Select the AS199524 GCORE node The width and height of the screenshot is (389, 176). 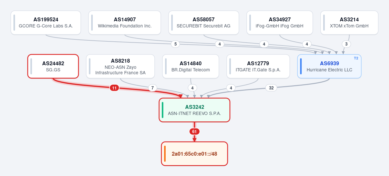tap(46, 23)
